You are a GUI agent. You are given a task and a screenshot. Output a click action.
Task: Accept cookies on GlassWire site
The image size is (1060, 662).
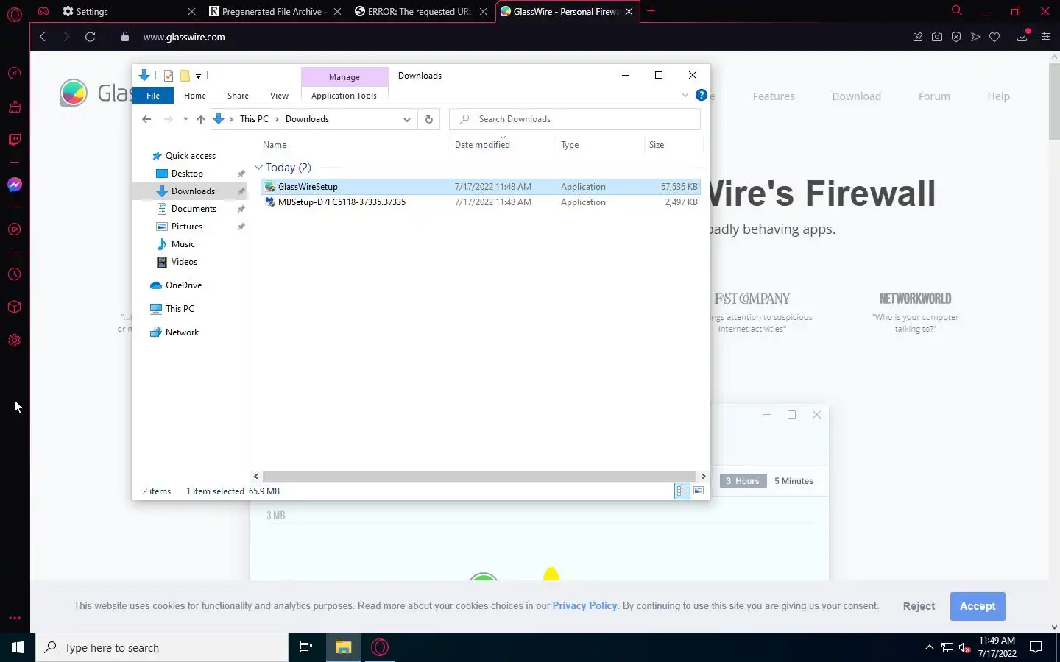978,606
